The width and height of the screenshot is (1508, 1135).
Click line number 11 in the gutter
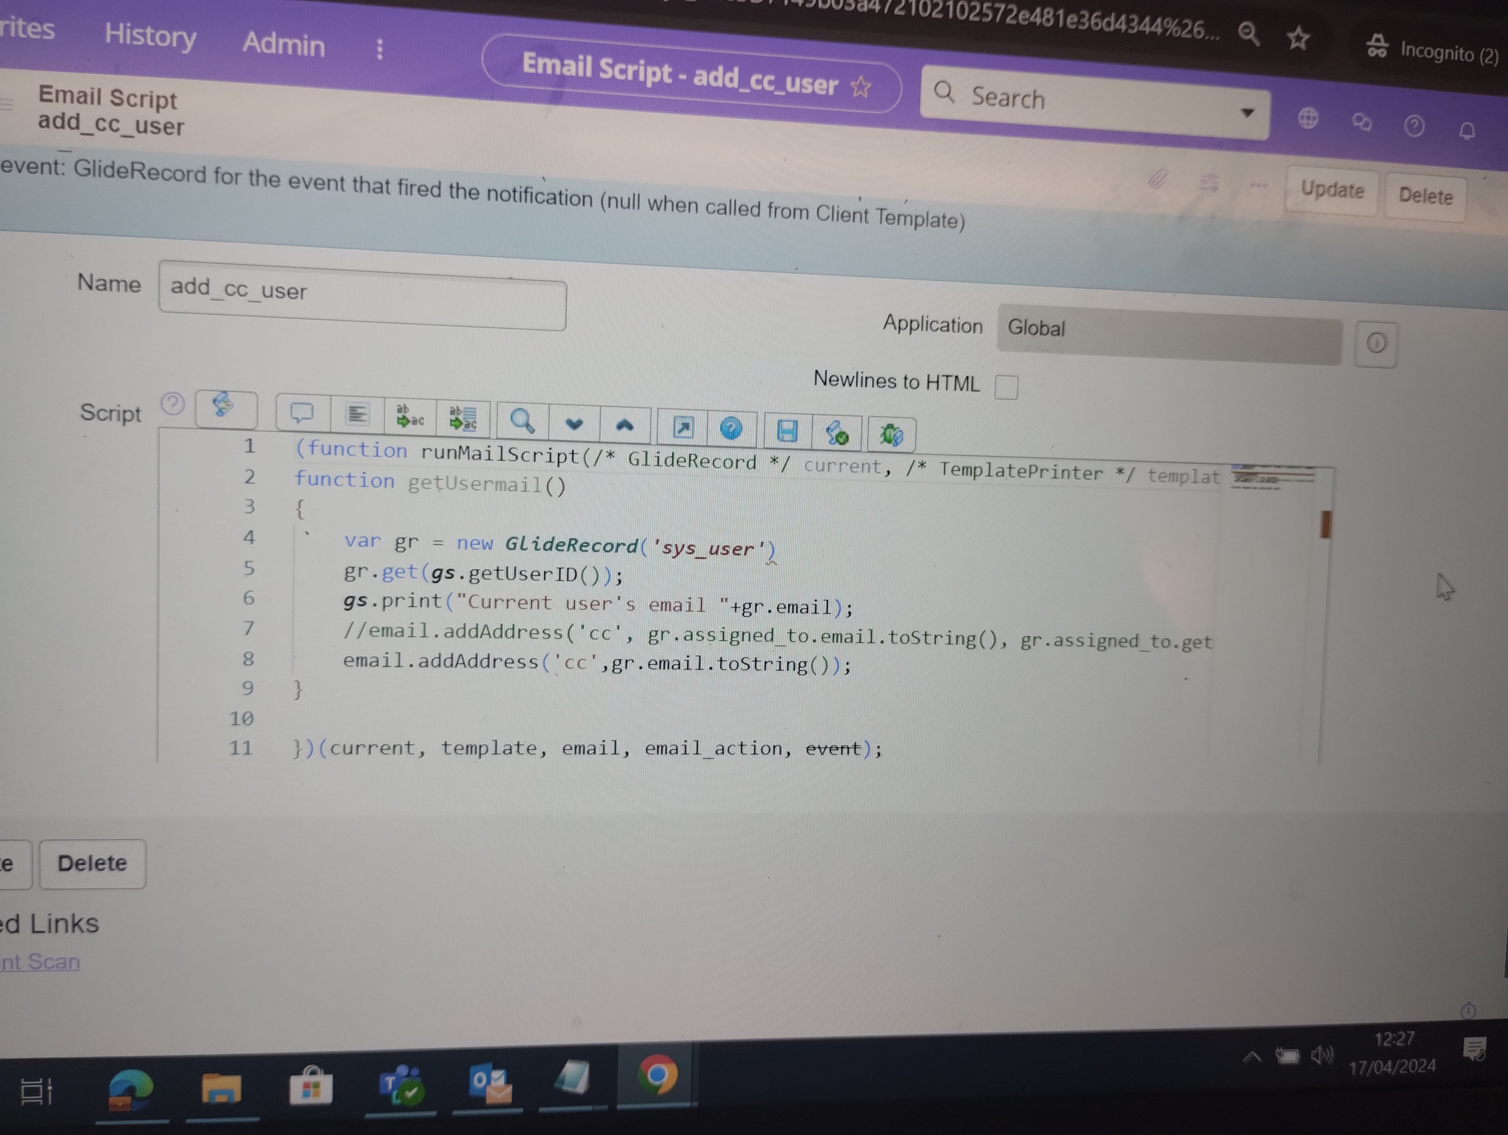coord(241,748)
